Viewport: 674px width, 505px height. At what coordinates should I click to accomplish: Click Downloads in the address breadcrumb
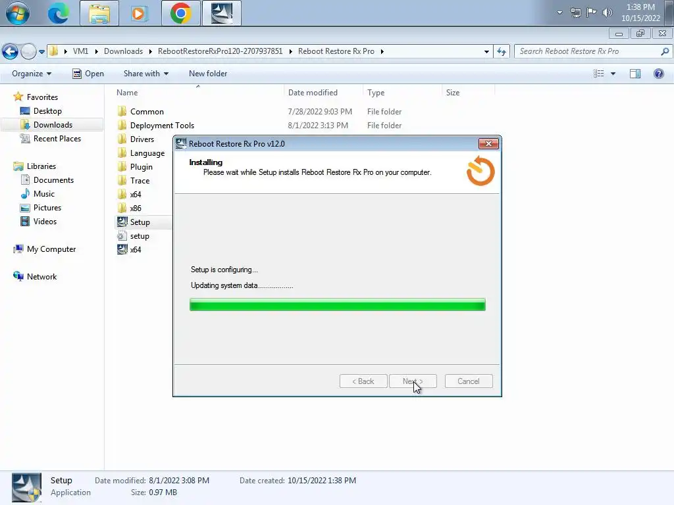point(123,51)
